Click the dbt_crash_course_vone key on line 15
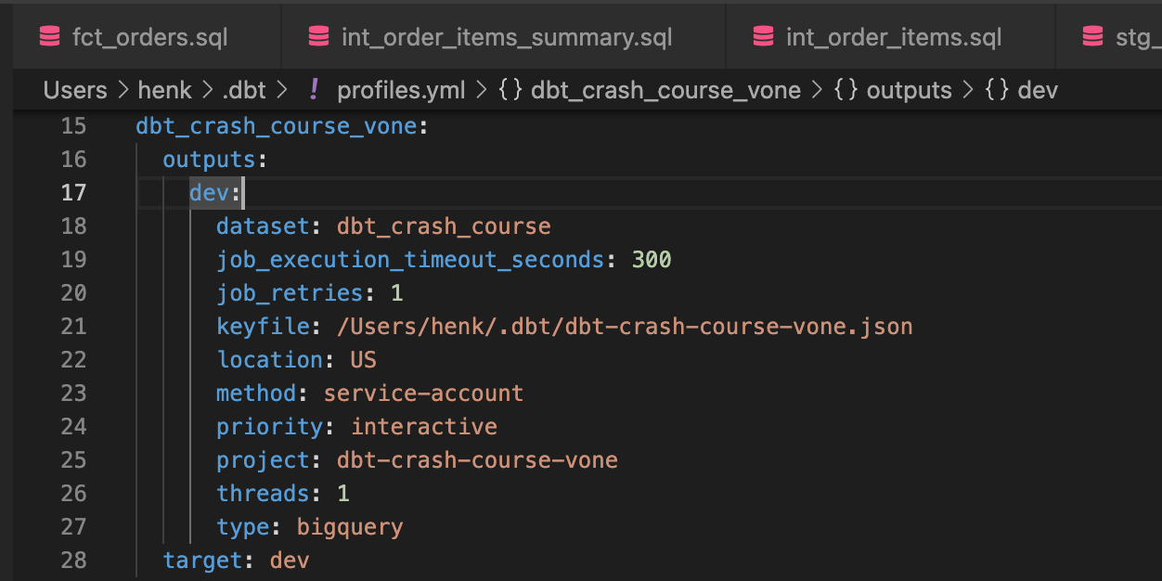The image size is (1162, 581). [x=277, y=125]
